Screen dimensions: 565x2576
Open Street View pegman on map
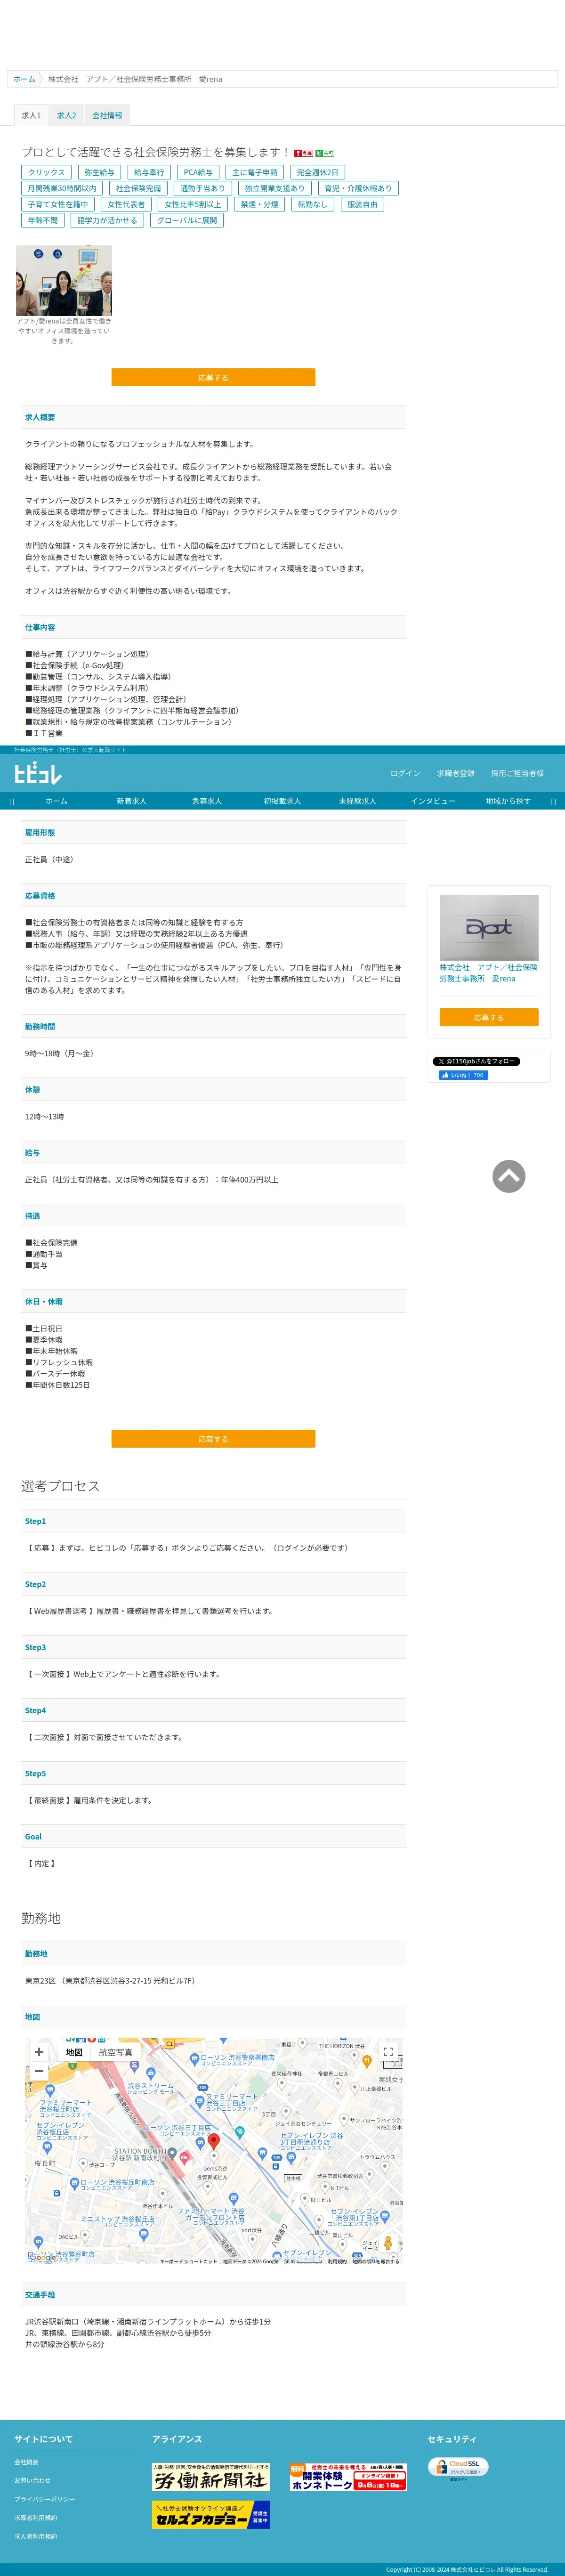388,2243
